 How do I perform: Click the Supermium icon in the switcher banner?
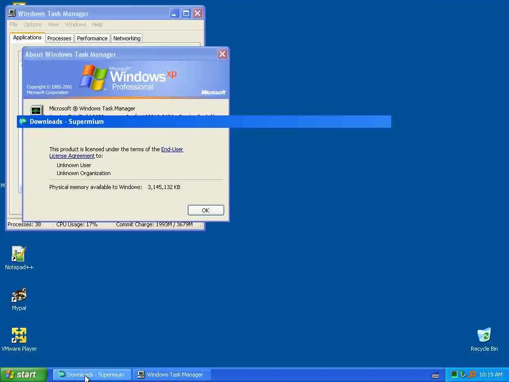[23, 121]
